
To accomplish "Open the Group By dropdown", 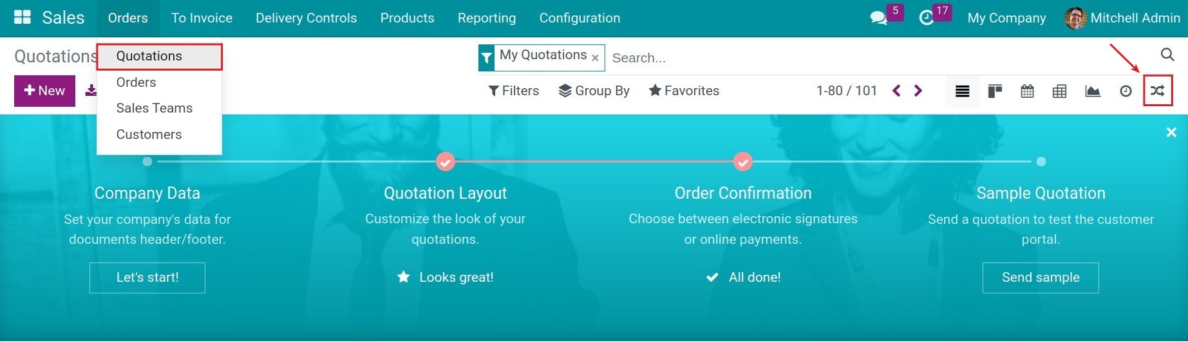I will (594, 91).
